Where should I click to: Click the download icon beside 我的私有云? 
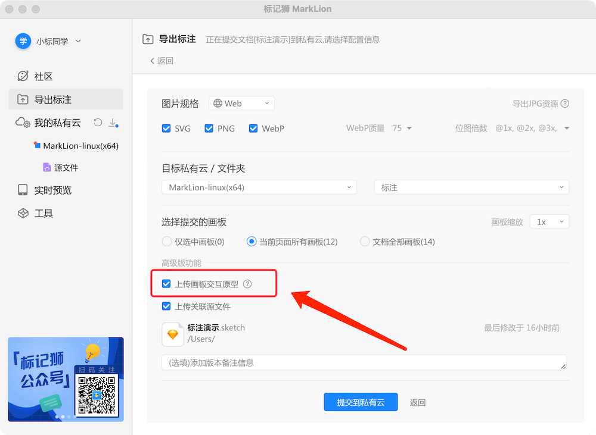point(113,123)
